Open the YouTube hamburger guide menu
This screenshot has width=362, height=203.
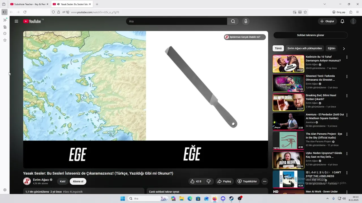coord(16,21)
